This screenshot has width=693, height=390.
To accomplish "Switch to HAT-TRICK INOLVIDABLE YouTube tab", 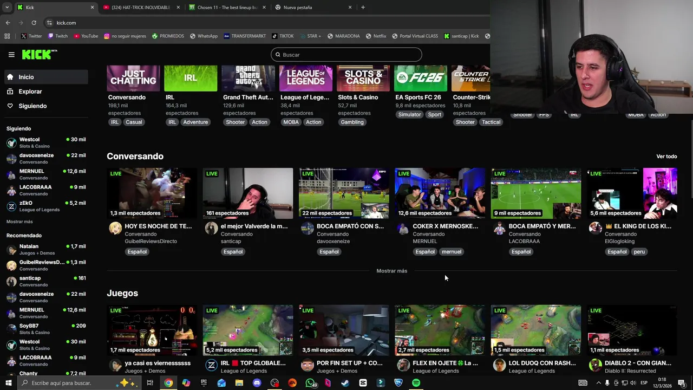I will (141, 8).
